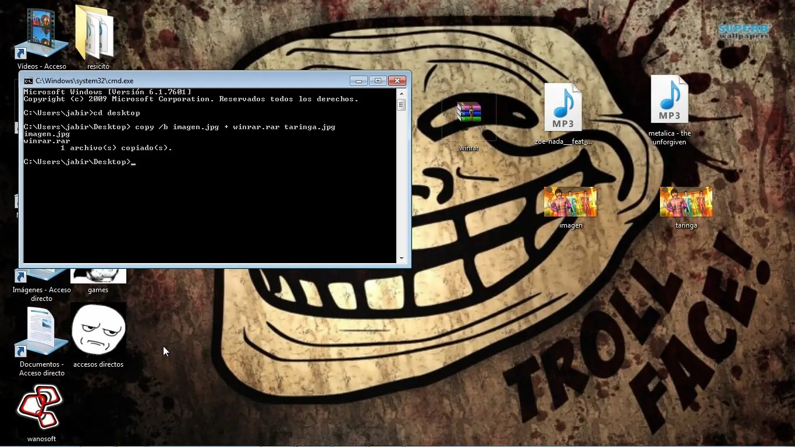
Task: Select the taringa picture thumbnail on desktop
Action: point(686,201)
